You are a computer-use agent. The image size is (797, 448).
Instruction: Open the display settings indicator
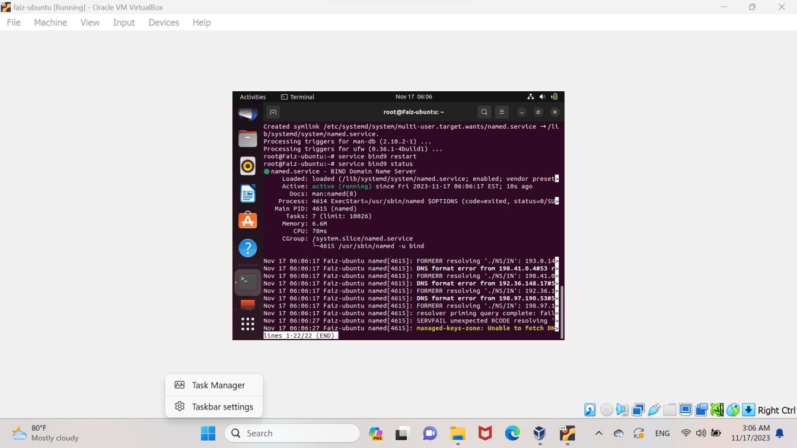[x=686, y=409]
